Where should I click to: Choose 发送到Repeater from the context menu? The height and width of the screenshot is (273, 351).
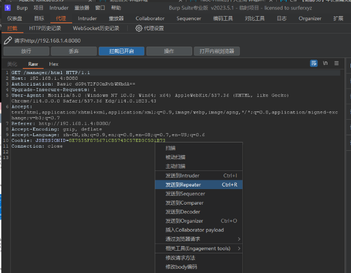click(183, 184)
